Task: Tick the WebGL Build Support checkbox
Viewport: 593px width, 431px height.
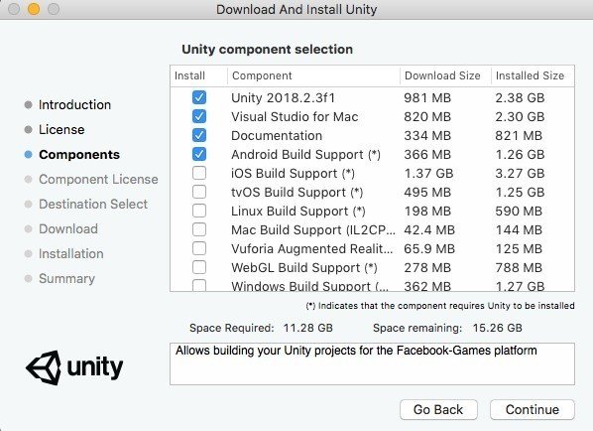Action: (x=199, y=267)
